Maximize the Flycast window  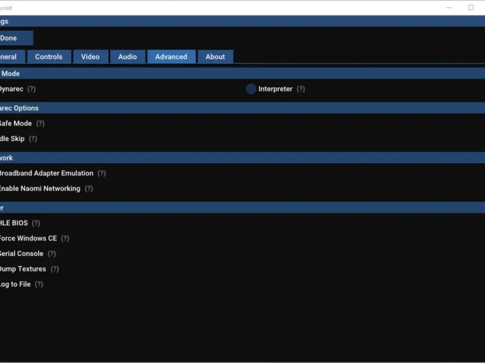click(471, 7)
